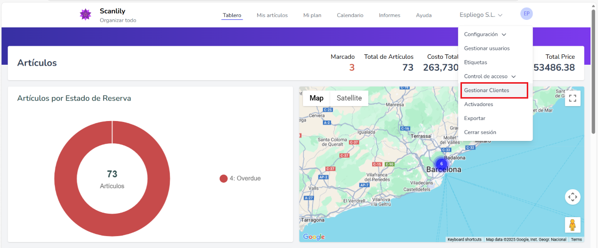Select Mis artículos in the top navigation

272,15
